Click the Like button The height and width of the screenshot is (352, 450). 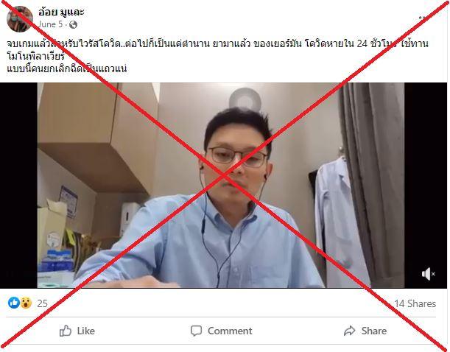pyautogui.click(x=77, y=331)
